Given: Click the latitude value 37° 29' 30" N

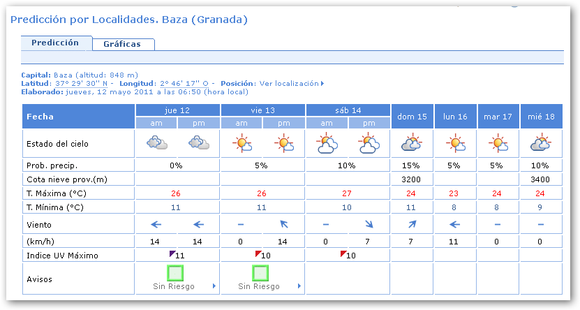Looking at the screenshot, I should [x=80, y=83].
